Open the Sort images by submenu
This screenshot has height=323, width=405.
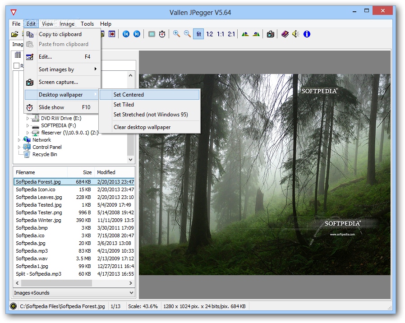pyautogui.click(x=62, y=69)
